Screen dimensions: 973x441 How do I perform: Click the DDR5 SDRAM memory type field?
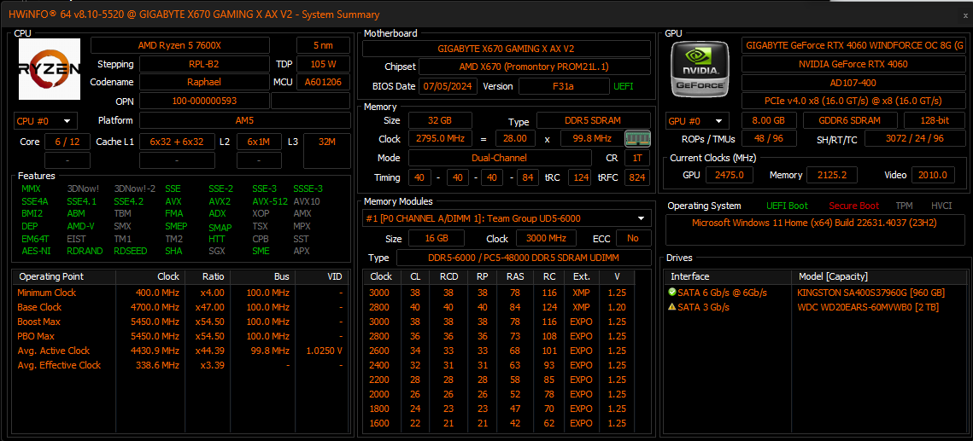[593, 120]
